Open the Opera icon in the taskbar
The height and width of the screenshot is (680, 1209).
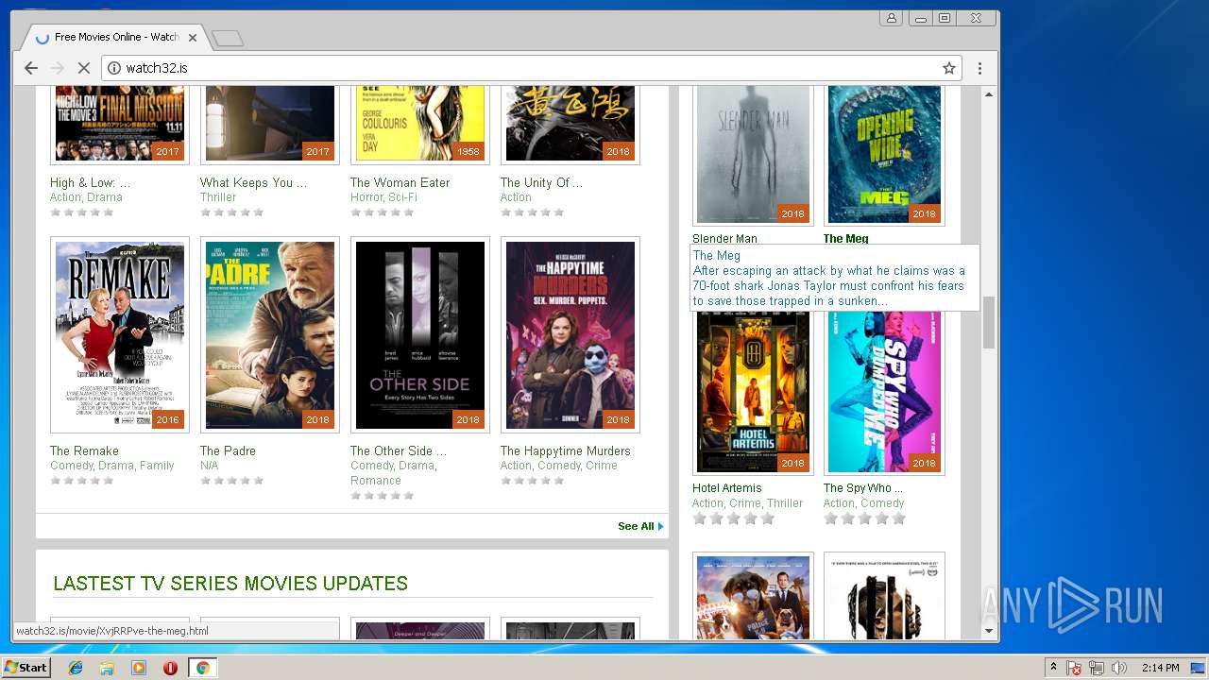tap(170, 668)
